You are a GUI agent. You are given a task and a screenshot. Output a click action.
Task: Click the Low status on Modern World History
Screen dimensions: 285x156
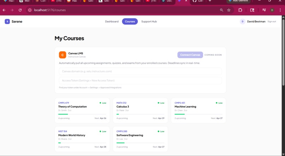tap(103, 131)
